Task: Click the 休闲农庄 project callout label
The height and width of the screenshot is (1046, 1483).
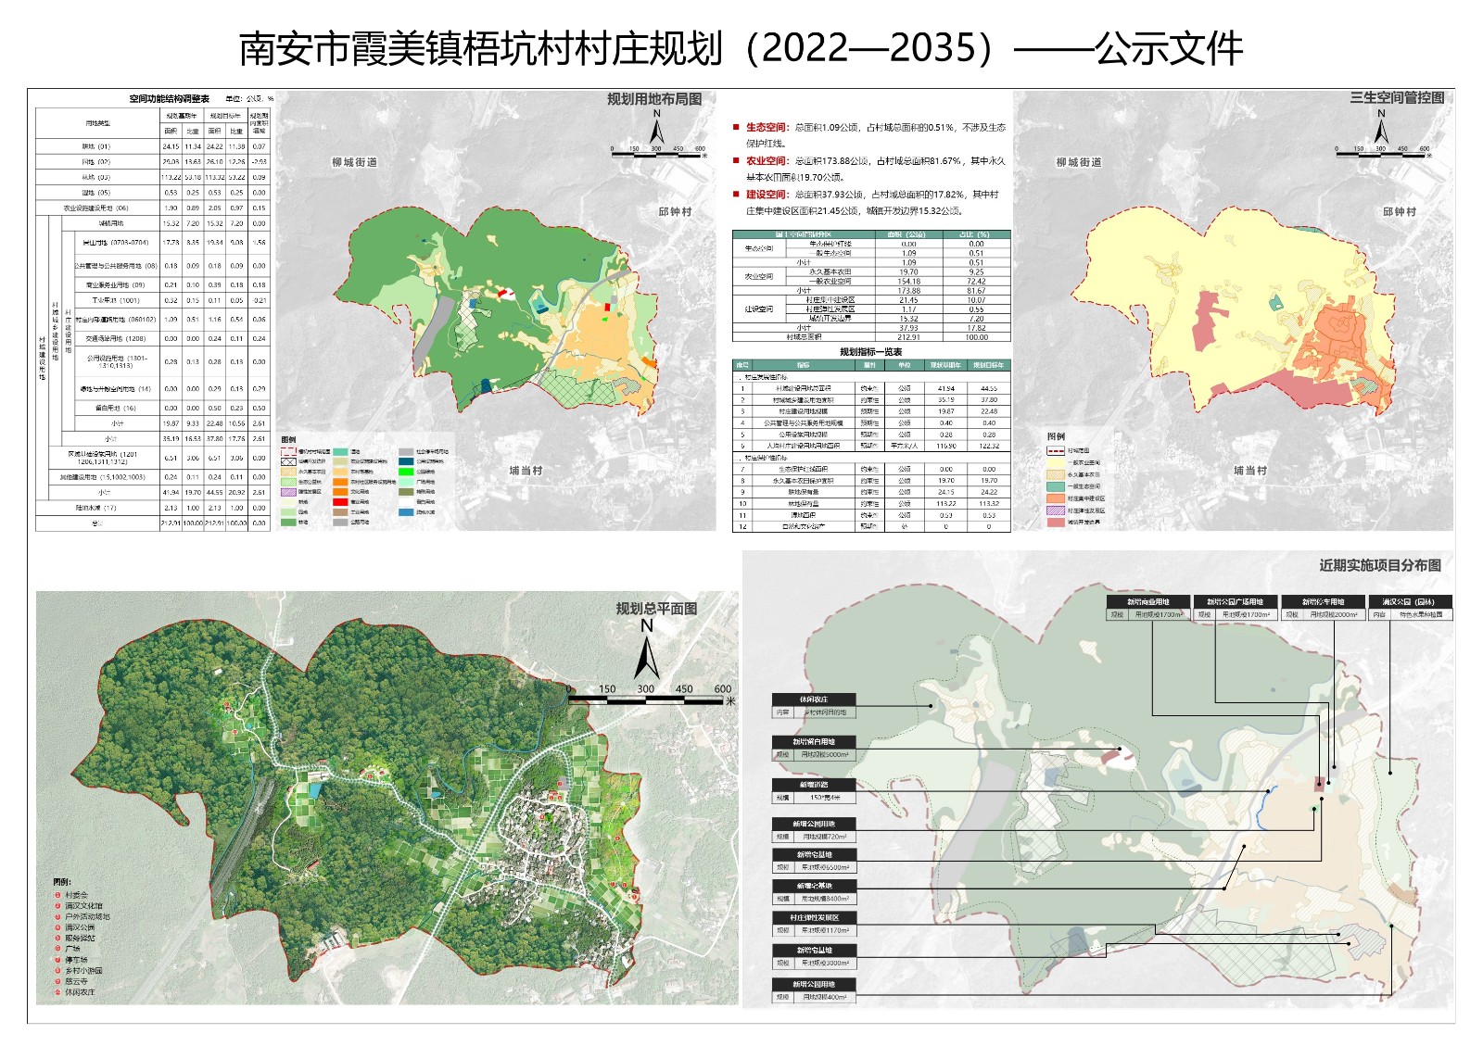Action: click(814, 699)
